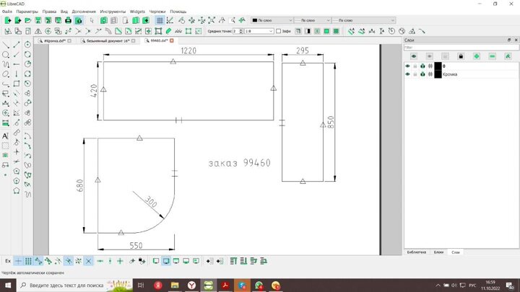Open the line width По слою dropdown

(x=313, y=20)
